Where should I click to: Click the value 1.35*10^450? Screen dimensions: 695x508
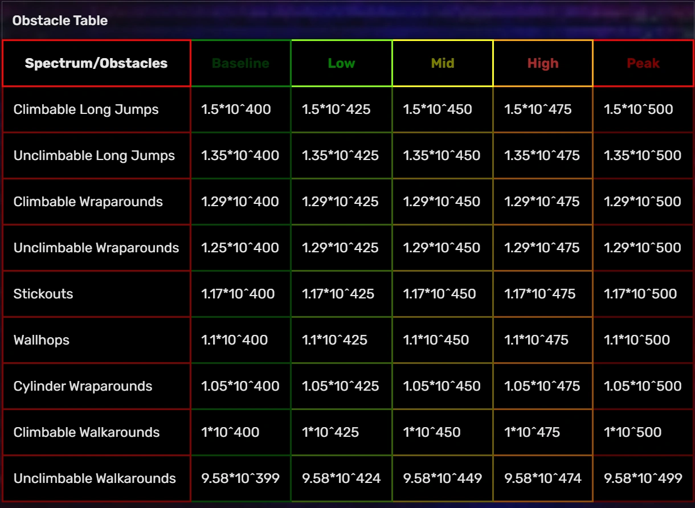[441, 155]
